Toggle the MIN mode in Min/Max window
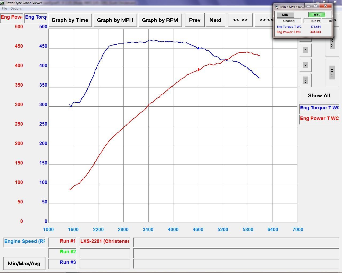342x273 pixels. (x=285, y=15)
